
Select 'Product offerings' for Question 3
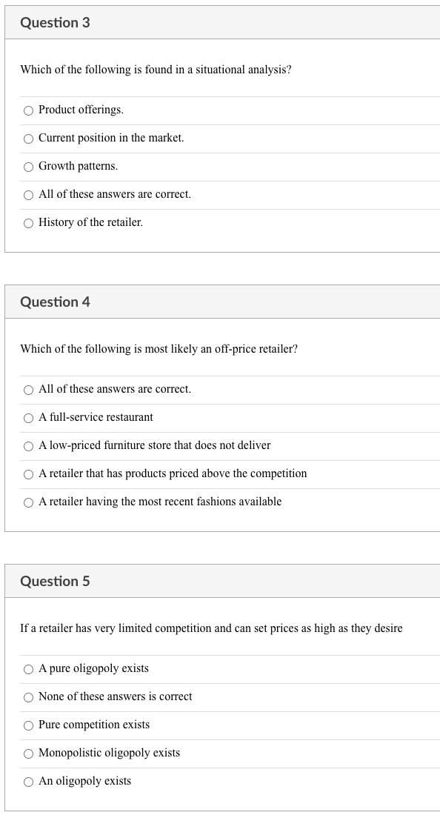[28, 110]
